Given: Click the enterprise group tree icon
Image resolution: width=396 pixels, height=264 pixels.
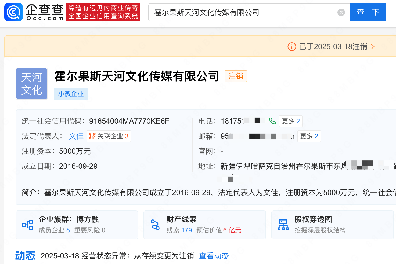Looking at the screenshot, I should click(27, 225).
